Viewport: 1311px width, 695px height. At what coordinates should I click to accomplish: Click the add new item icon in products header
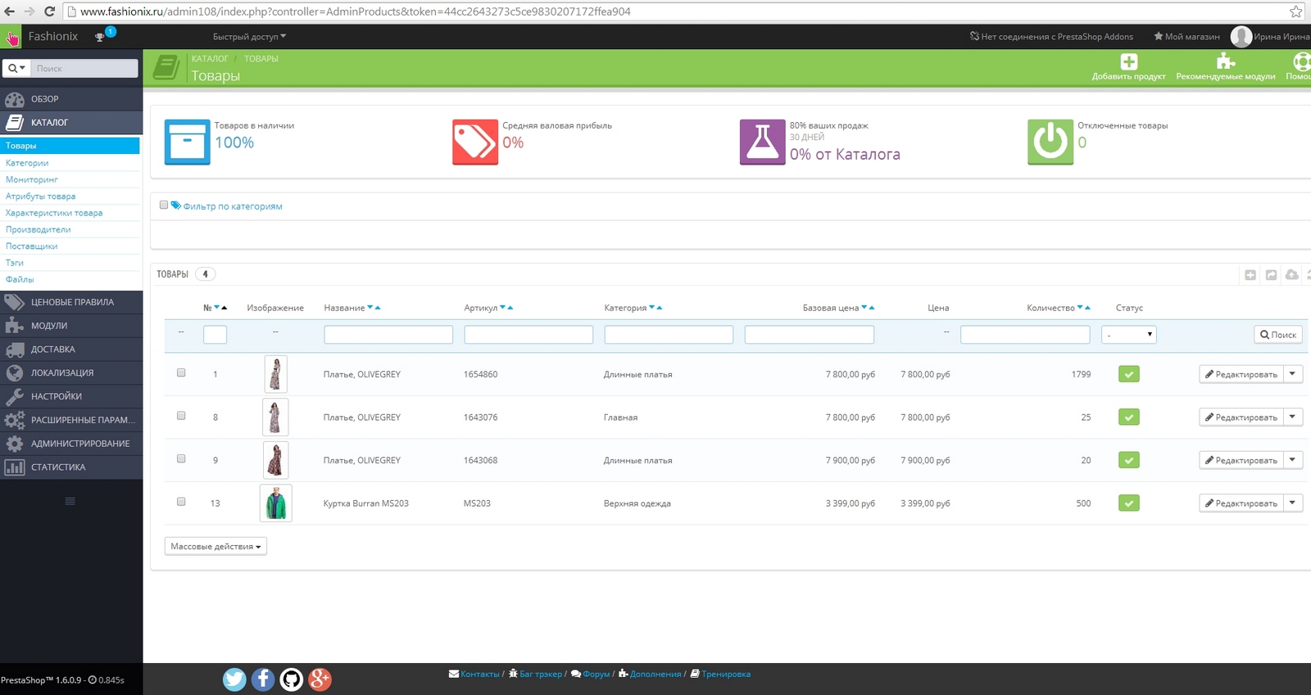click(1250, 275)
